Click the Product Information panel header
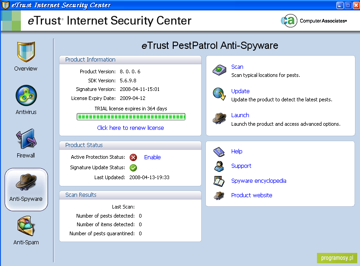360x266 pixels. pos(131,60)
